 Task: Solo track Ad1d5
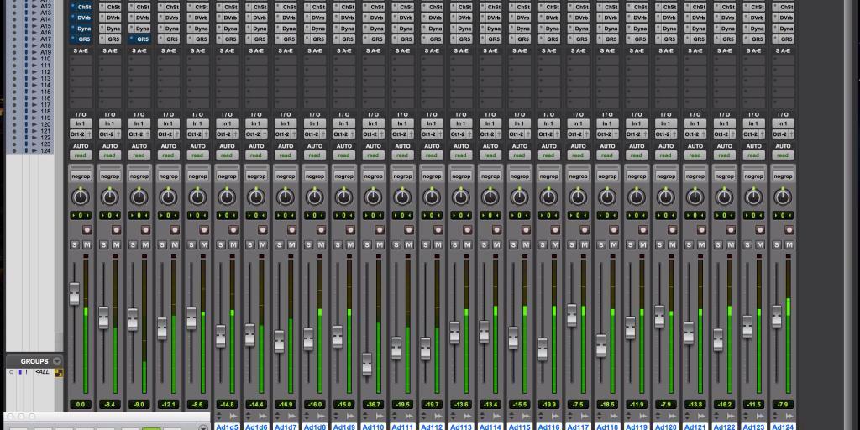(221, 244)
